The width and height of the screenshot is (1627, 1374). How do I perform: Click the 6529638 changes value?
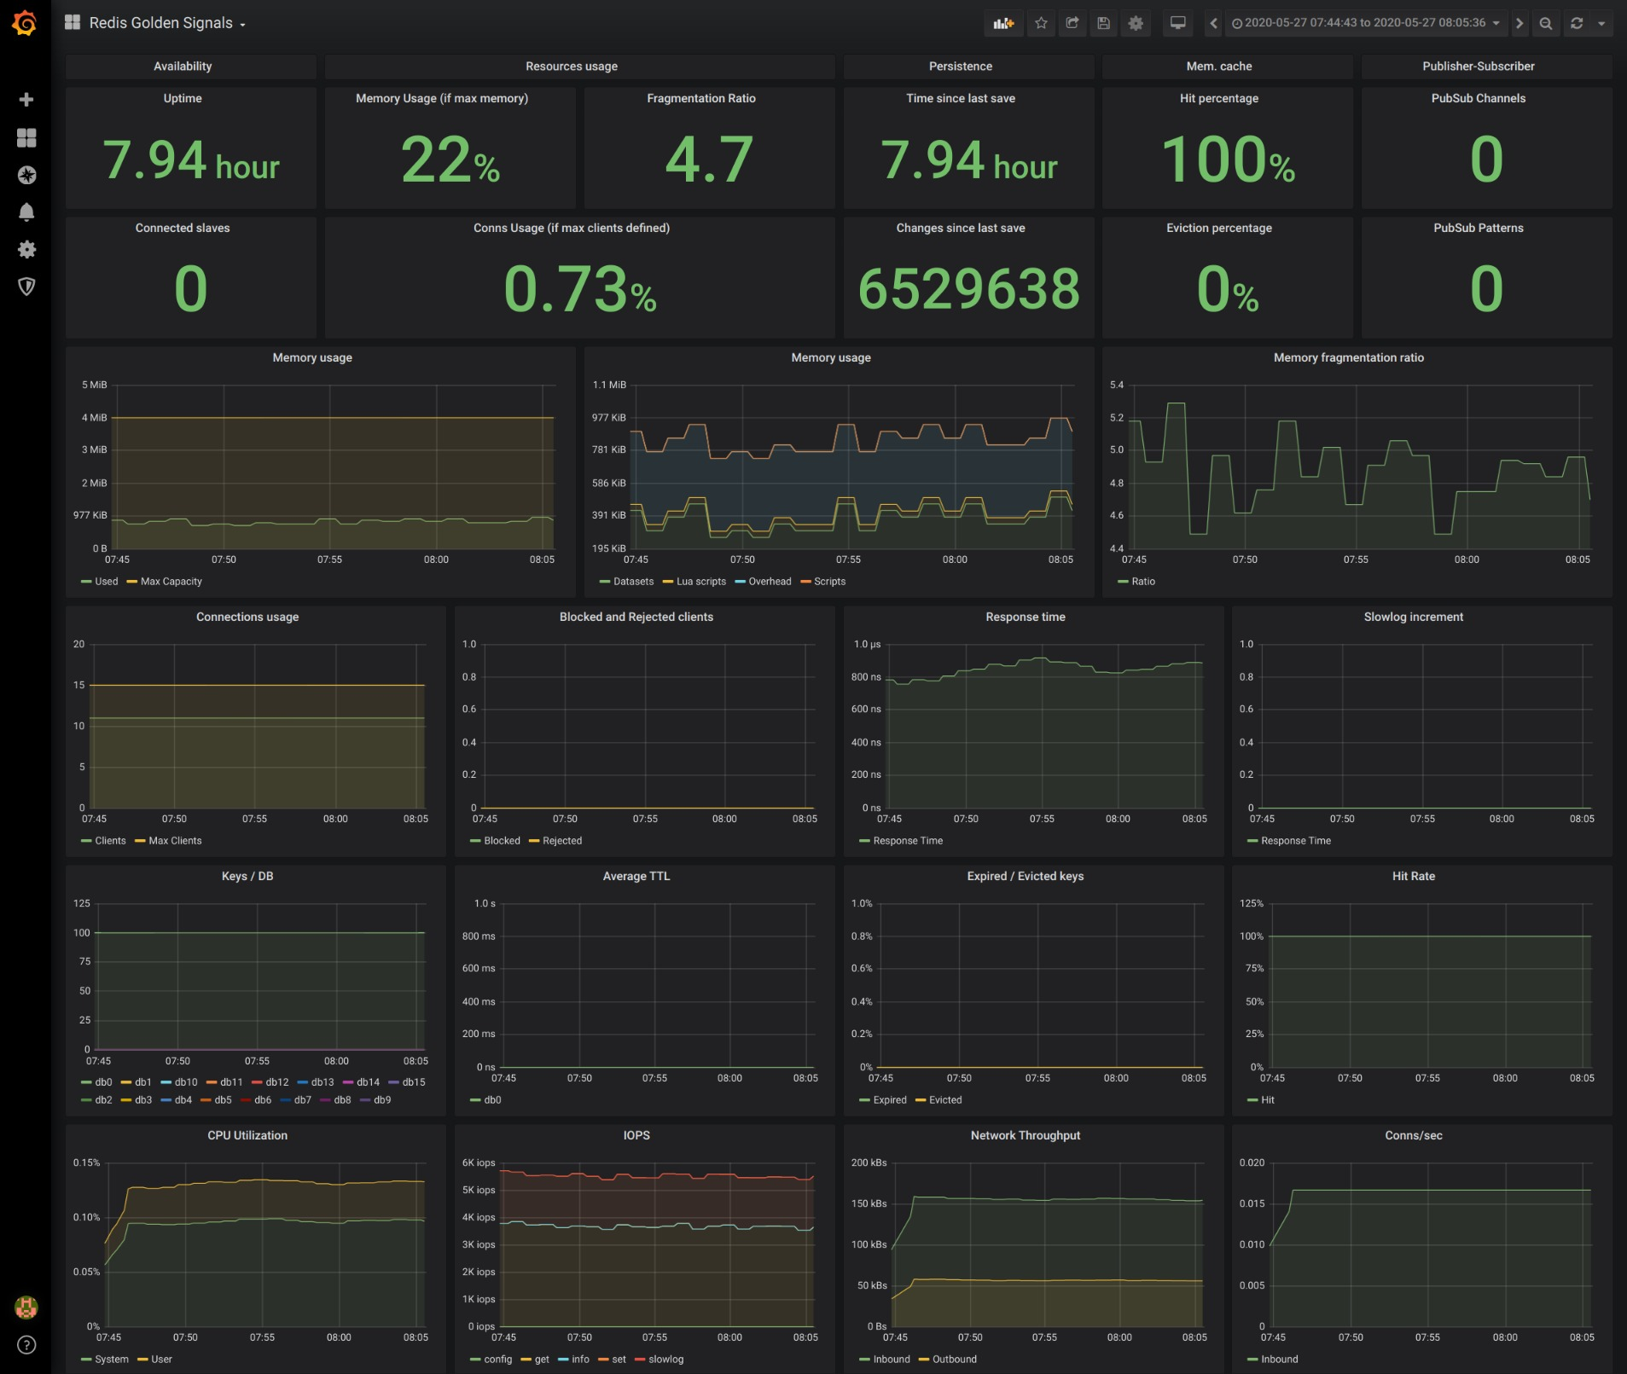coord(968,288)
